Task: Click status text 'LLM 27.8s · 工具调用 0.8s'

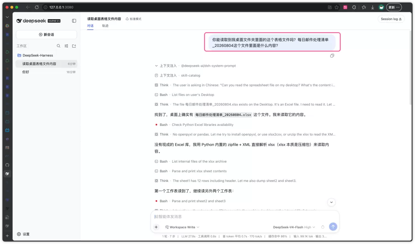Action: pyautogui.click(x=199, y=236)
